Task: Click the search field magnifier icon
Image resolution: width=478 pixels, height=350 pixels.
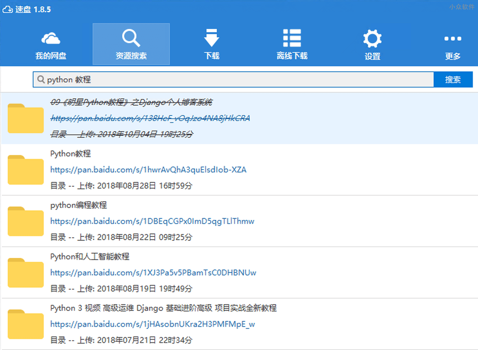Action: 41,79
